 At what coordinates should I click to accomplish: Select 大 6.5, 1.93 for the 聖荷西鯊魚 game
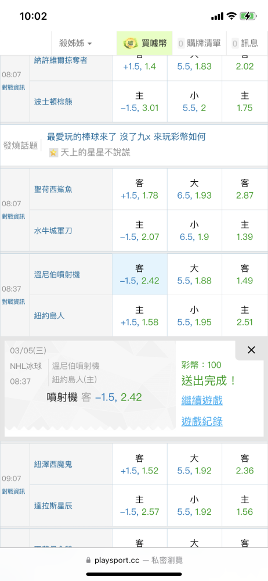(194, 189)
